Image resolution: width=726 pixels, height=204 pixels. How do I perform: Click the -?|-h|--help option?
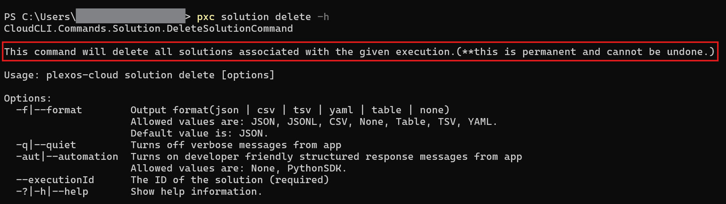coord(52,192)
